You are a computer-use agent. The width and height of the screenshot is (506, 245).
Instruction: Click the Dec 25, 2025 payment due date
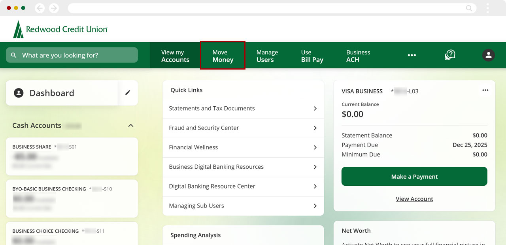(470, 145)
